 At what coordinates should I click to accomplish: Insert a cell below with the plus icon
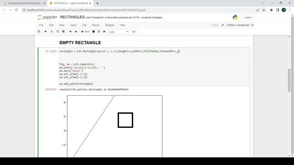pos(45,32)
